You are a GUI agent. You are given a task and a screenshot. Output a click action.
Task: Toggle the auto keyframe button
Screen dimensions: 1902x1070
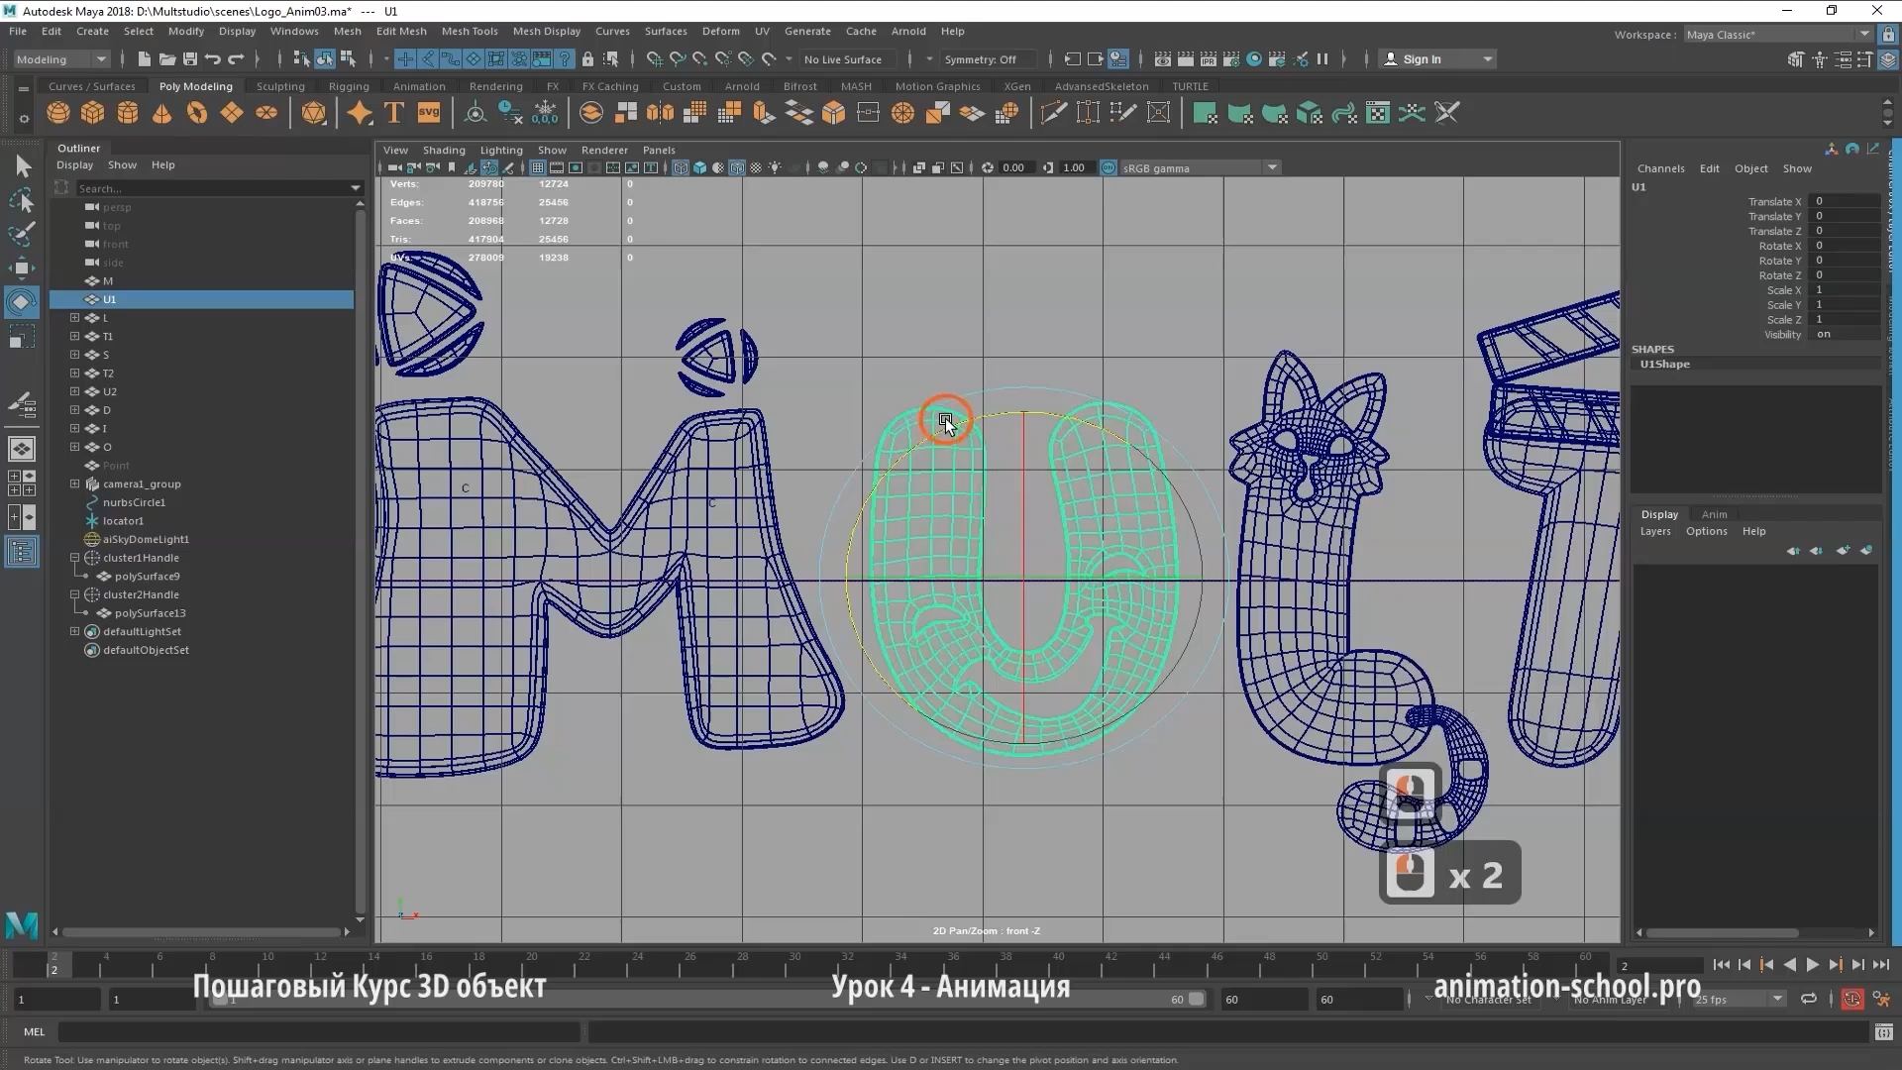(x=1850, y=999)
